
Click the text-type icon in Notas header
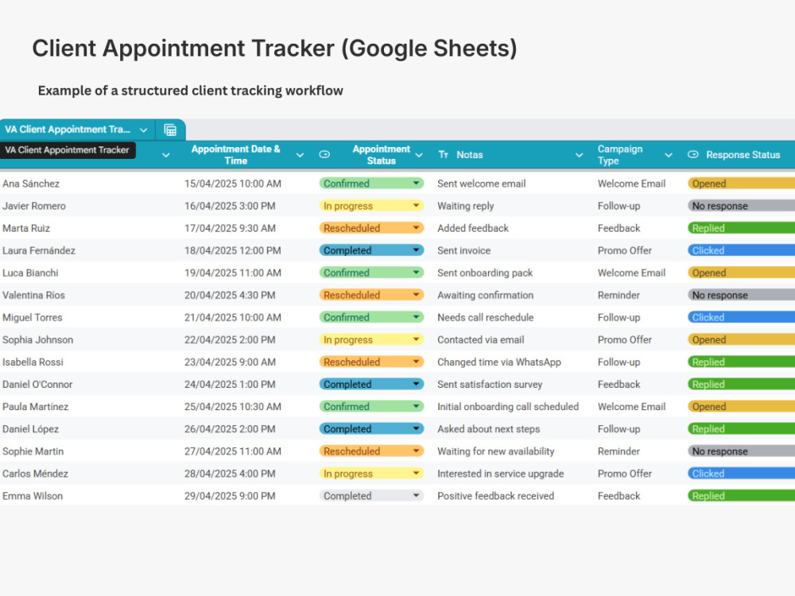coord(443,154)
